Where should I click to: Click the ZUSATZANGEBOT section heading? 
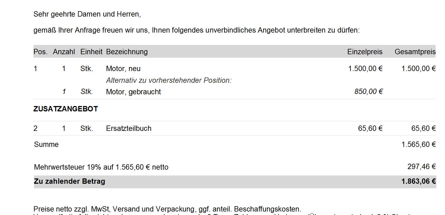(x=66, y=109)
